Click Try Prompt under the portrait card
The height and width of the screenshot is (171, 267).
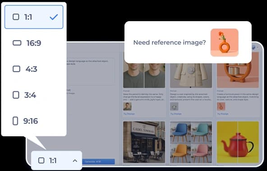(x=129, y=114)
